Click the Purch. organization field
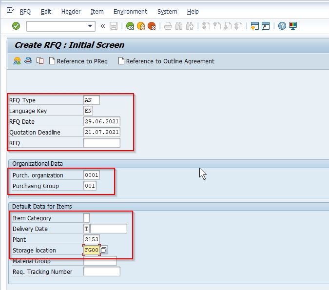Viewport: 329px width, 290px height. 92,175
